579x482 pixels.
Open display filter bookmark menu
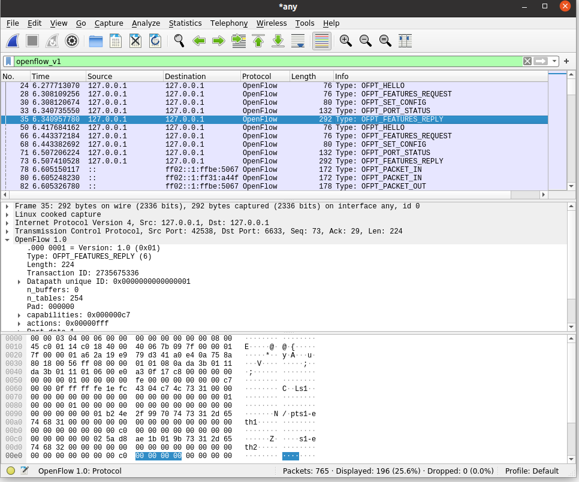(8, 61)
